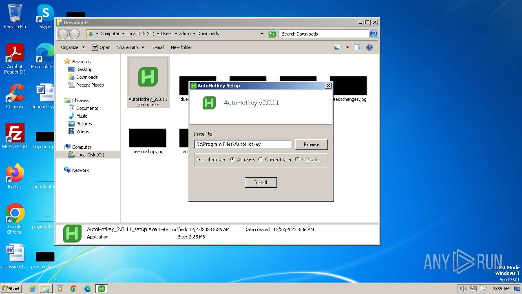Click Computer in the address breadcrumb

tap(110, 34)
